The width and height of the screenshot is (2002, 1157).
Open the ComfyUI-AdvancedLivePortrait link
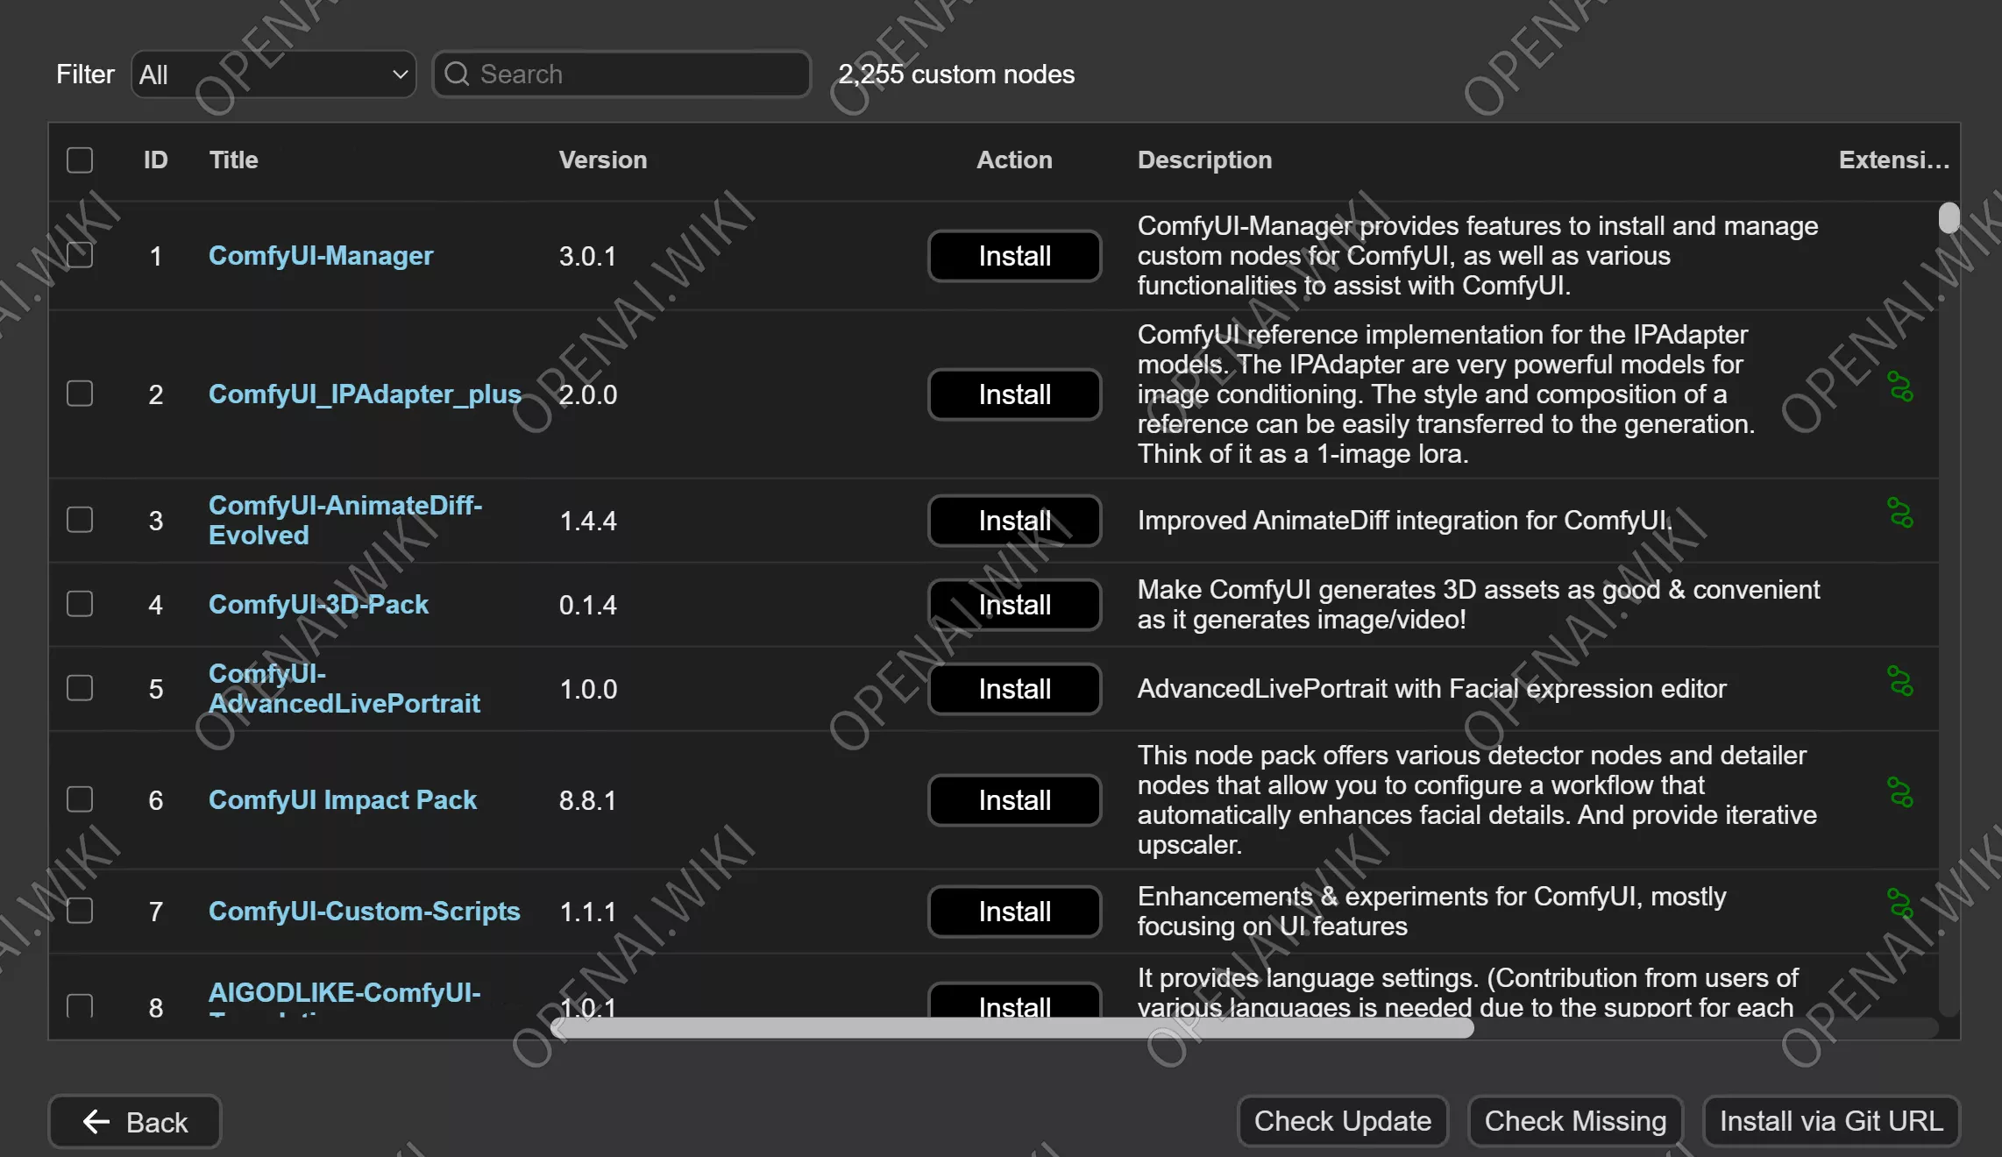pyautogui.click(x=344, y=688)
